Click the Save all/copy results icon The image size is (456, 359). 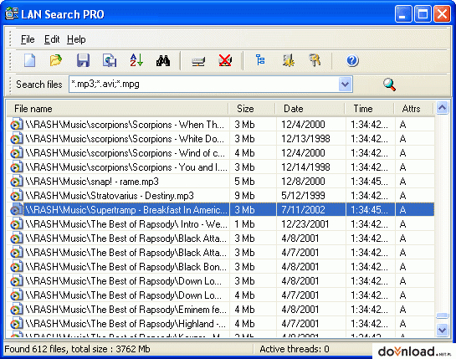click(x=110, y=61)
